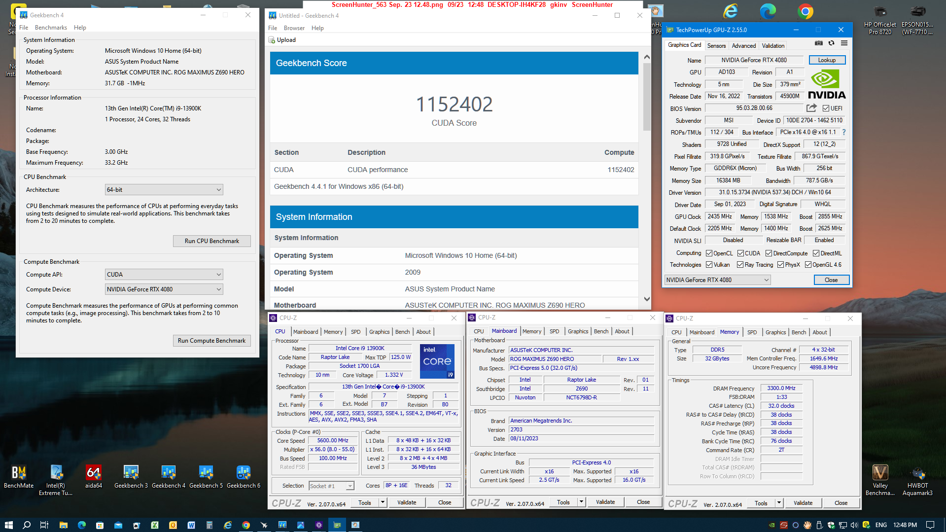This screenshot has width=946, height=532.
Task: Click Validate in the CPU-Z Memory window
Action: (x=803, y=503)
